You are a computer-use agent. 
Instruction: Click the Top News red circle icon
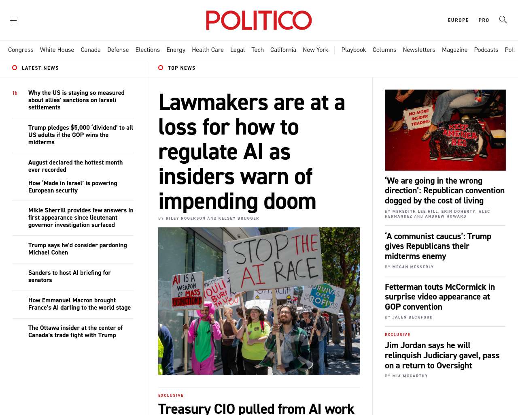[161, 68]
